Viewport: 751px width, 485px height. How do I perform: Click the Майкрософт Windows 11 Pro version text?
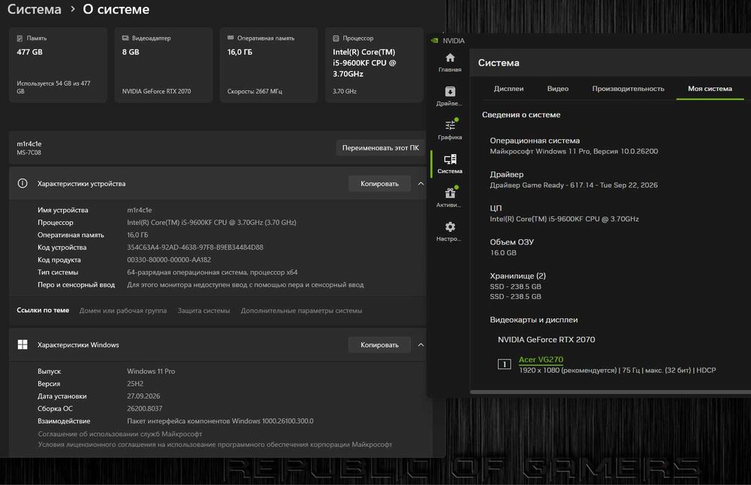[x=574, y=151]
